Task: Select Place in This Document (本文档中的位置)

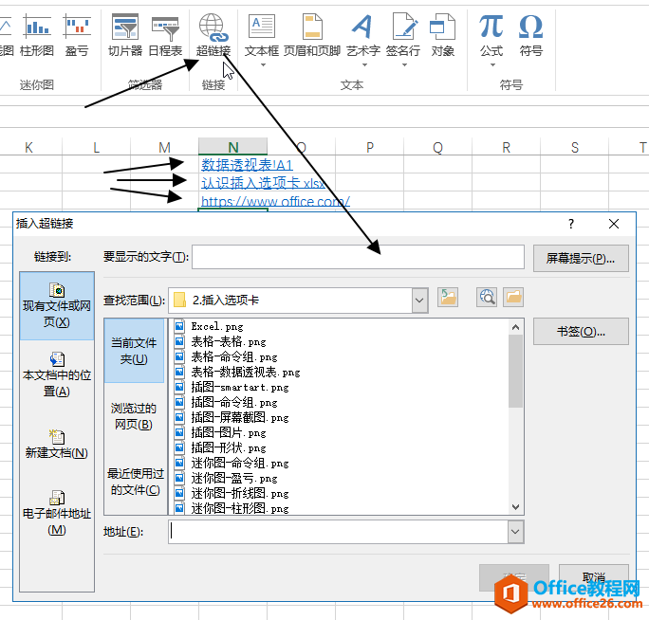Action: [57, 374]
